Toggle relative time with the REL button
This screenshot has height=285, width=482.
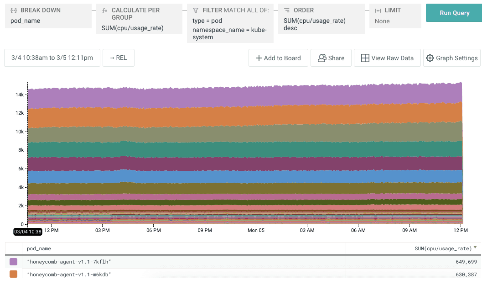click(x=118, y=58)
